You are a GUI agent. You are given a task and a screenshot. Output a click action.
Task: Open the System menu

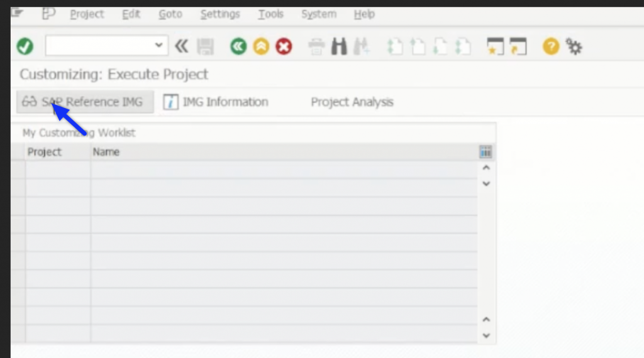tap(319, 14)
